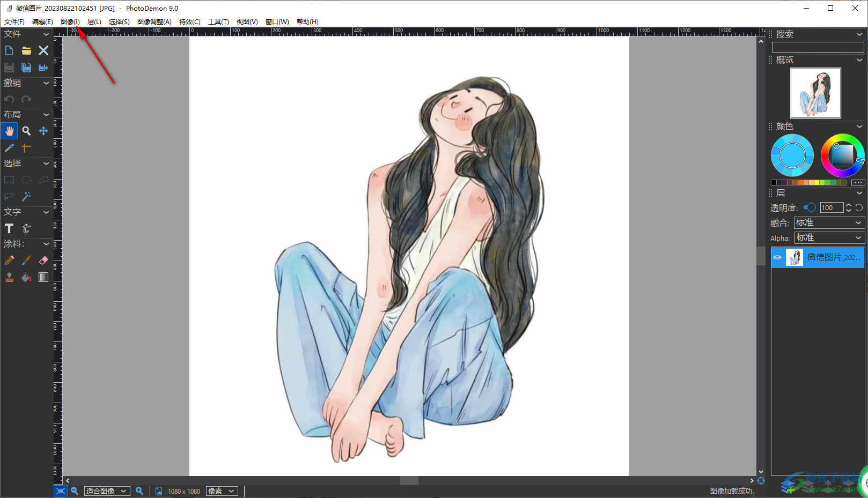Collapse the 撤销 toolbox section
The image size is (868, 498).
46,83
